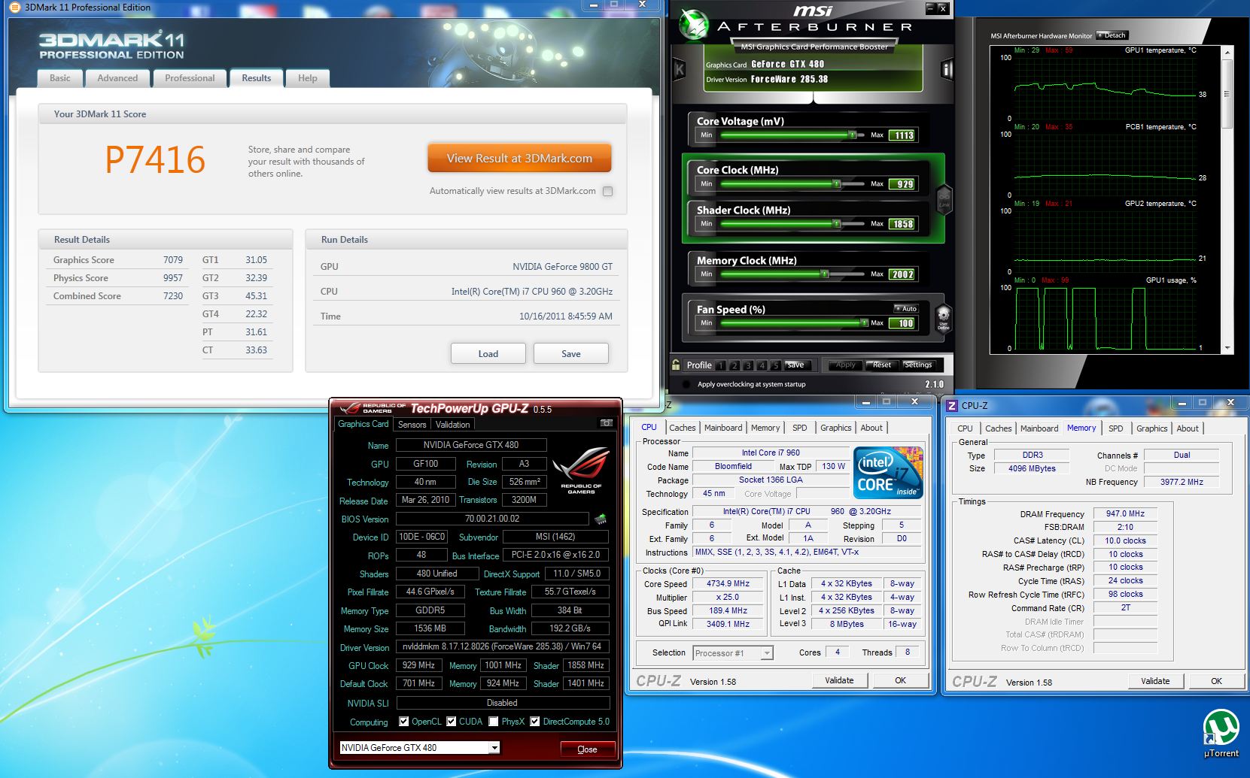Click the profile lock padlock icon
Screen dimensions: 1250x778
click(x=676, y=365)
